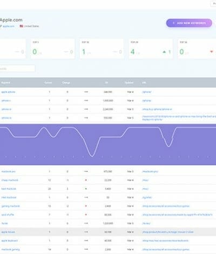
Task: Open the 'ipod shuffle' keyword
Action: [x=8, y=215]
